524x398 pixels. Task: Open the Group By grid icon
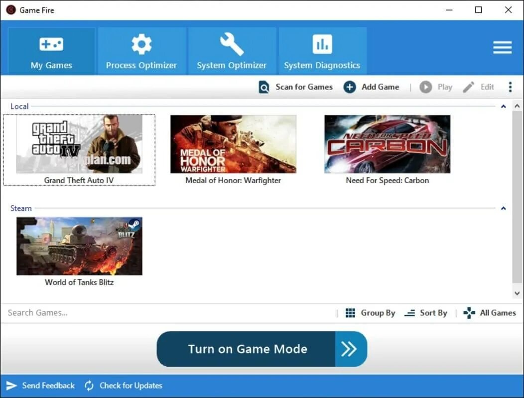[350, 313]
